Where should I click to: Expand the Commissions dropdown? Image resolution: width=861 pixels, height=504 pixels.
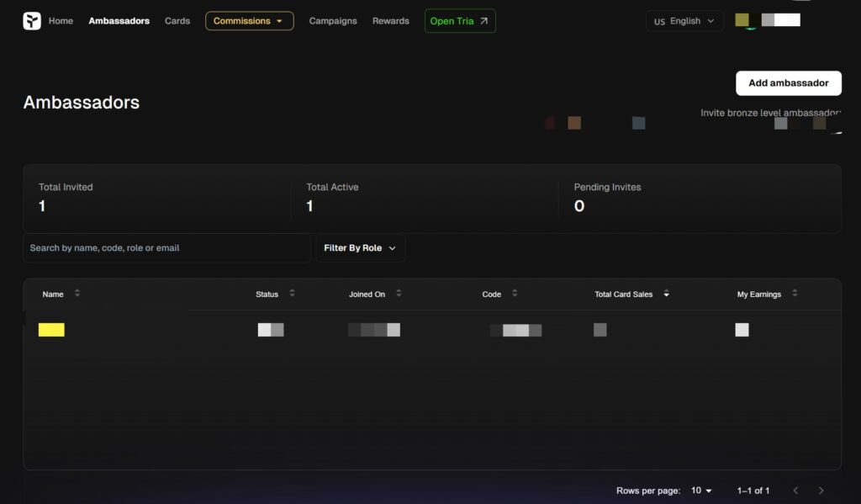click(x=249, y=21)
